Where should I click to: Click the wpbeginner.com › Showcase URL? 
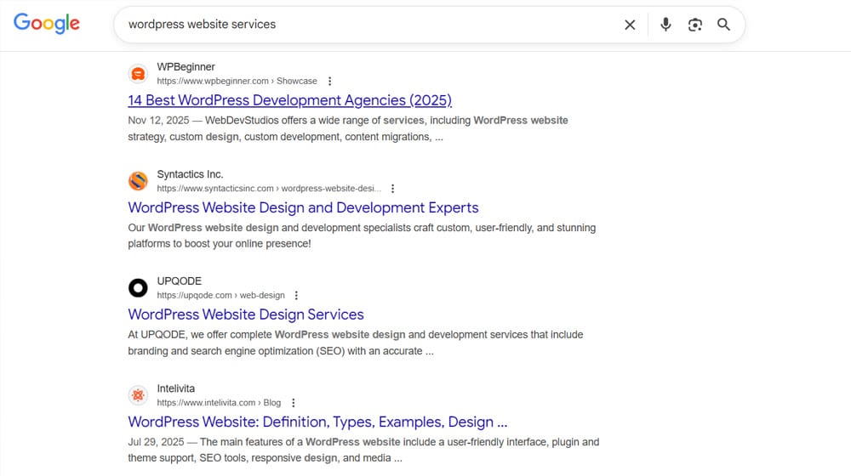[237, 81]
